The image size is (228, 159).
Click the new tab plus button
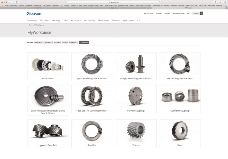[226, 8]
